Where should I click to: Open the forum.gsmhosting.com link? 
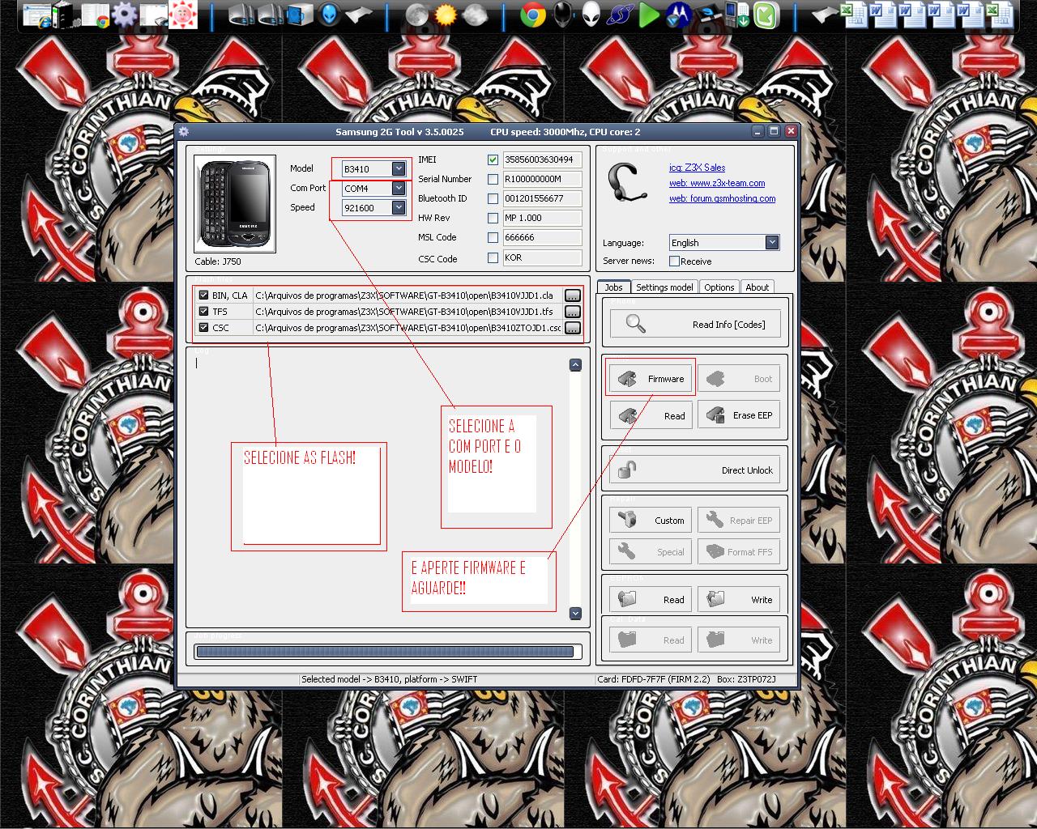pos(722,198)
